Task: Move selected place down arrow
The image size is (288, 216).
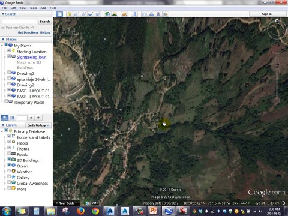Action: tap(38, 118)
